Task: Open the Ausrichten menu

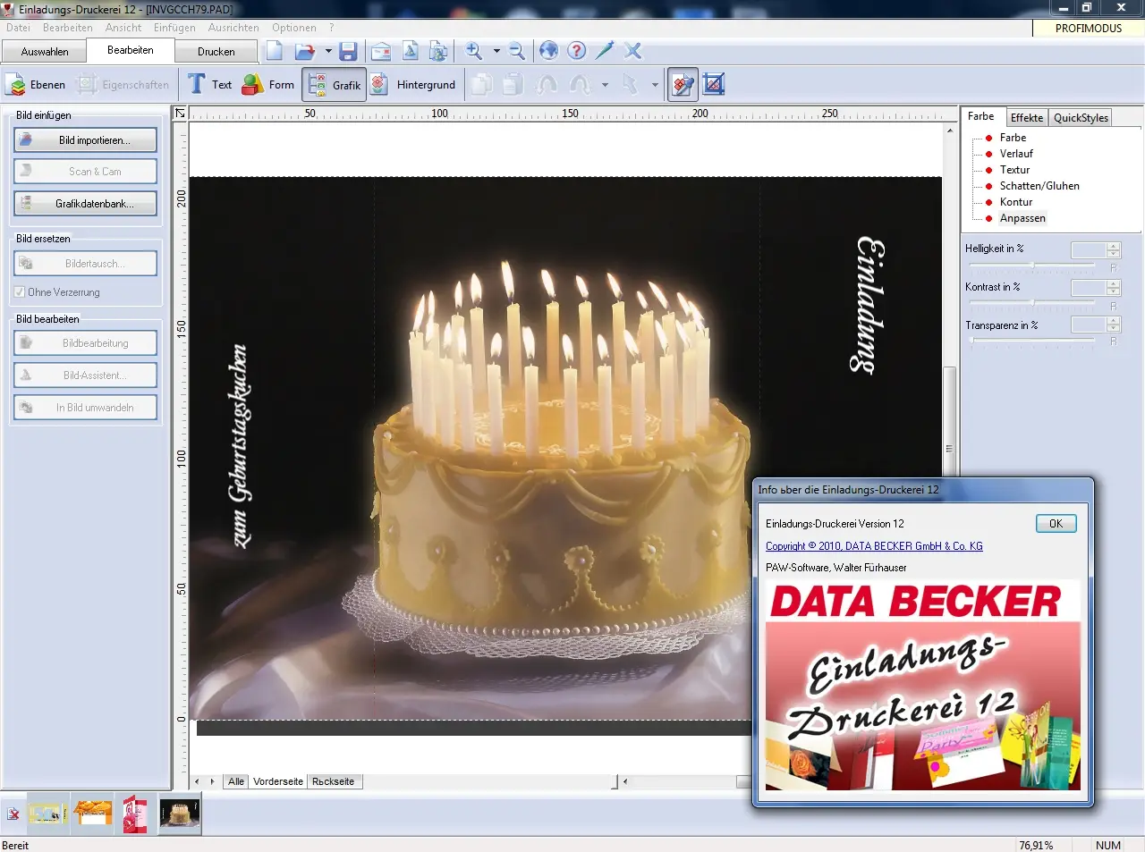Action: (233, 28)
